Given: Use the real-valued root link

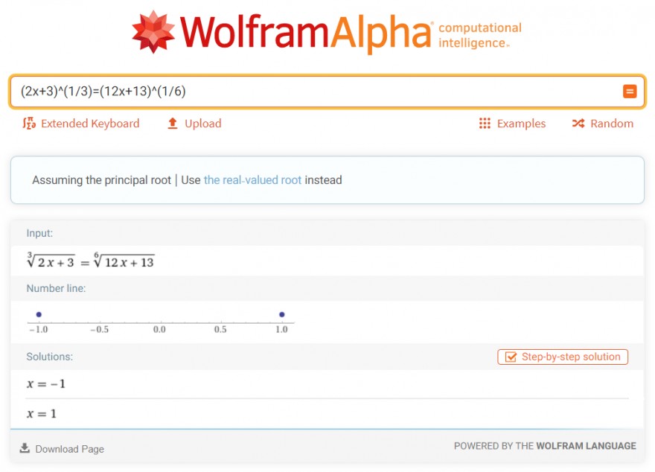Looking at the screenshot, I should pyautogui.click(x=252, y=180).
